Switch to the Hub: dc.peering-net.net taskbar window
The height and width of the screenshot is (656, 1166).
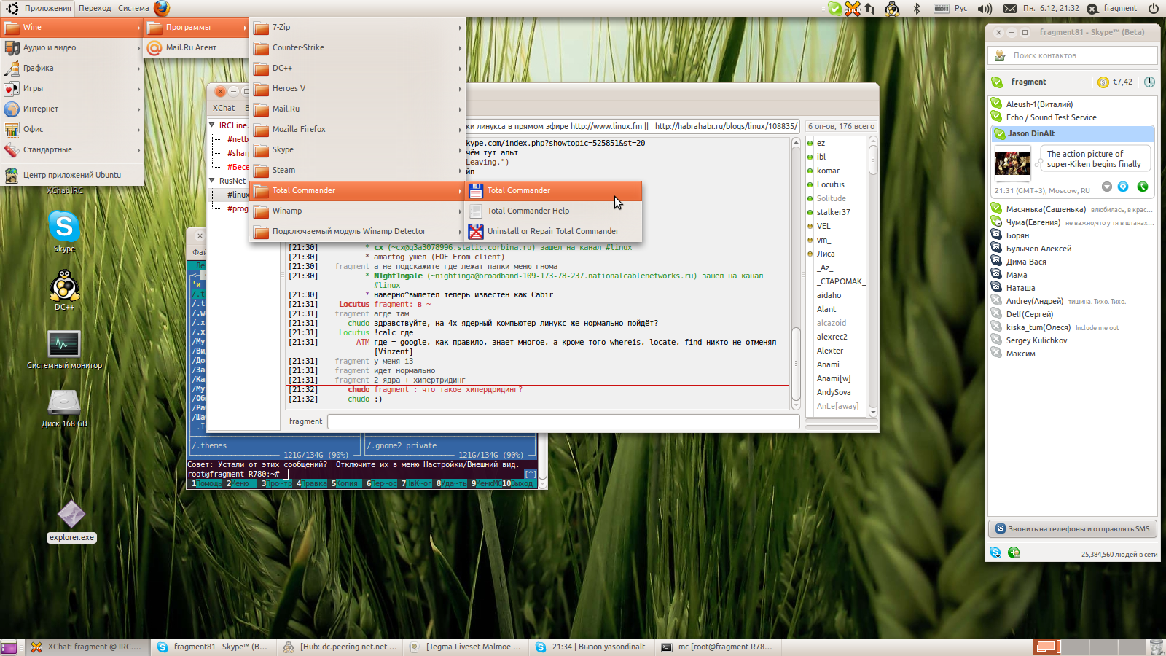point(341,647)
